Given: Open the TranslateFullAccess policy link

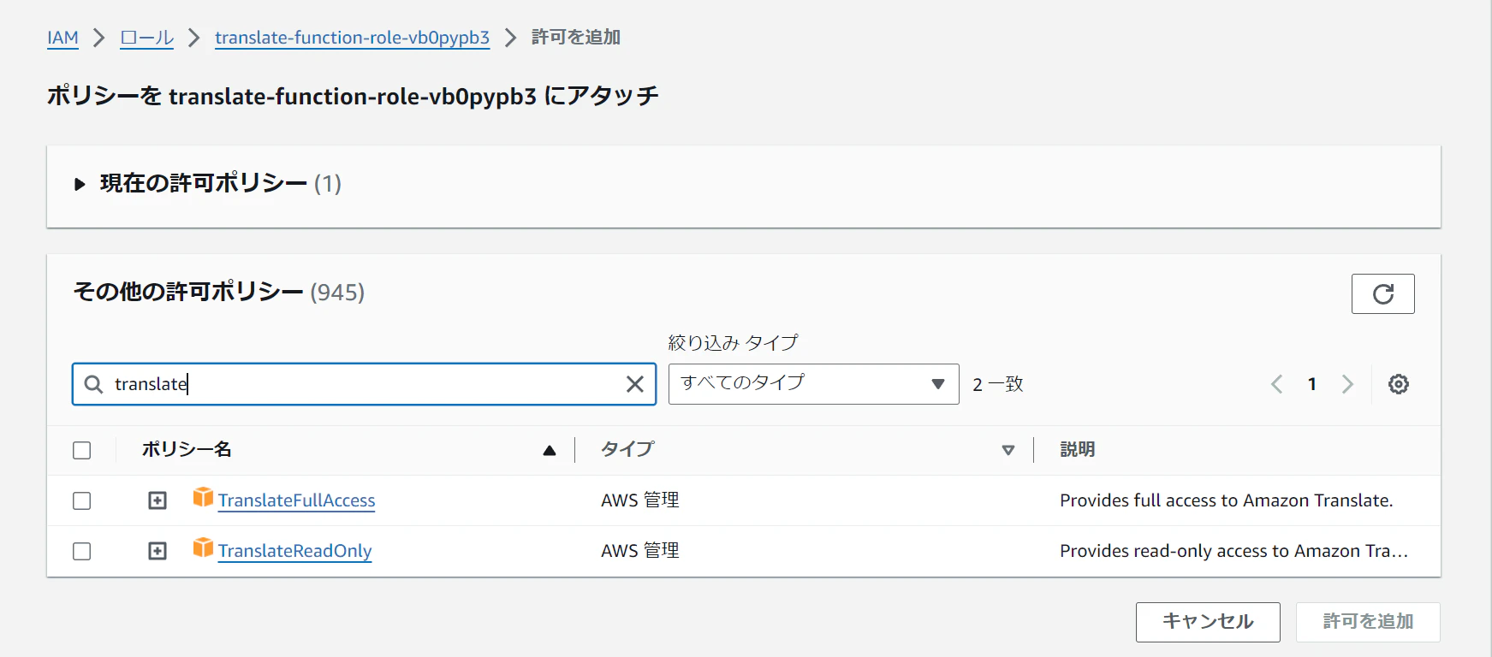Looking at the screenshot, I should (x=296, y=500).
